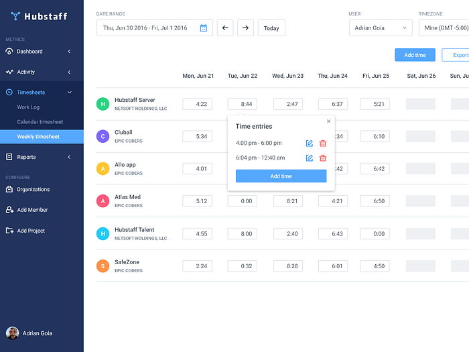Select Cluball Monday 5:34 cell
The height and width of the screenshot is (352, 469).
[x=197, y=136]
